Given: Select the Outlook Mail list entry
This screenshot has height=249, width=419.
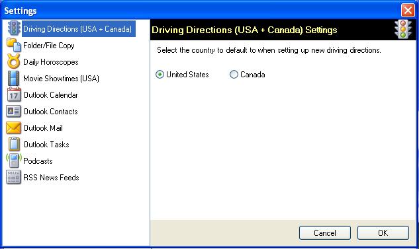Looking at the screenshot, I should [x=43, y=128].
